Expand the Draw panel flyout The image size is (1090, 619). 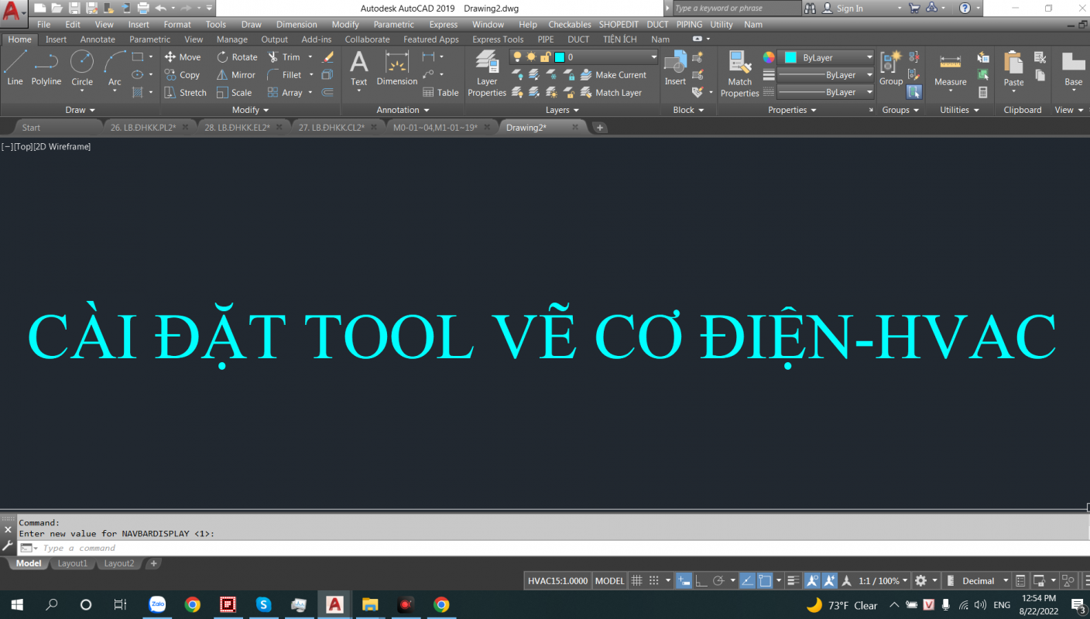pos(80,110)
